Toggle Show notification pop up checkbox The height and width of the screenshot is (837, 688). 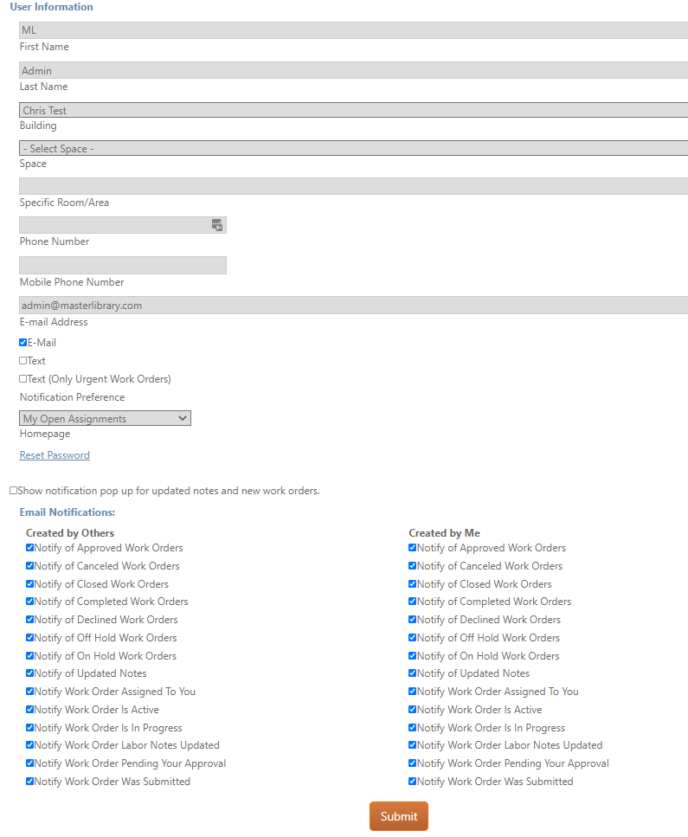click(x=13, y=491)
